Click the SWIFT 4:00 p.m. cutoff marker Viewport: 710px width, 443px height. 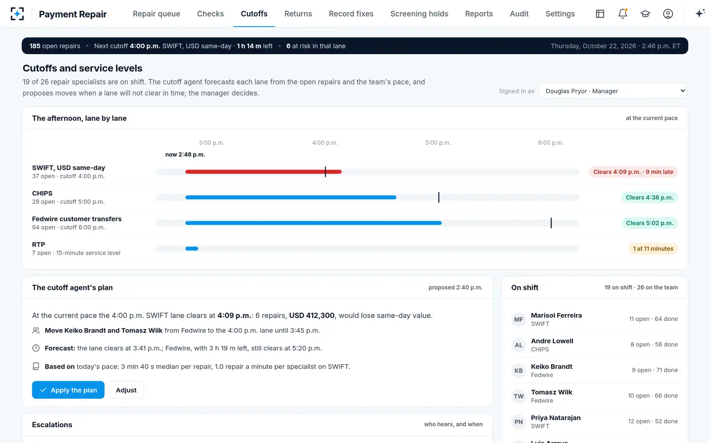click(x=325, y=172)
